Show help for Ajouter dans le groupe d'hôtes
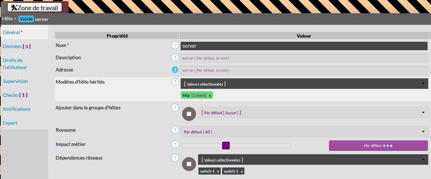This screenshot has height=179, width=431. point(175,108)
